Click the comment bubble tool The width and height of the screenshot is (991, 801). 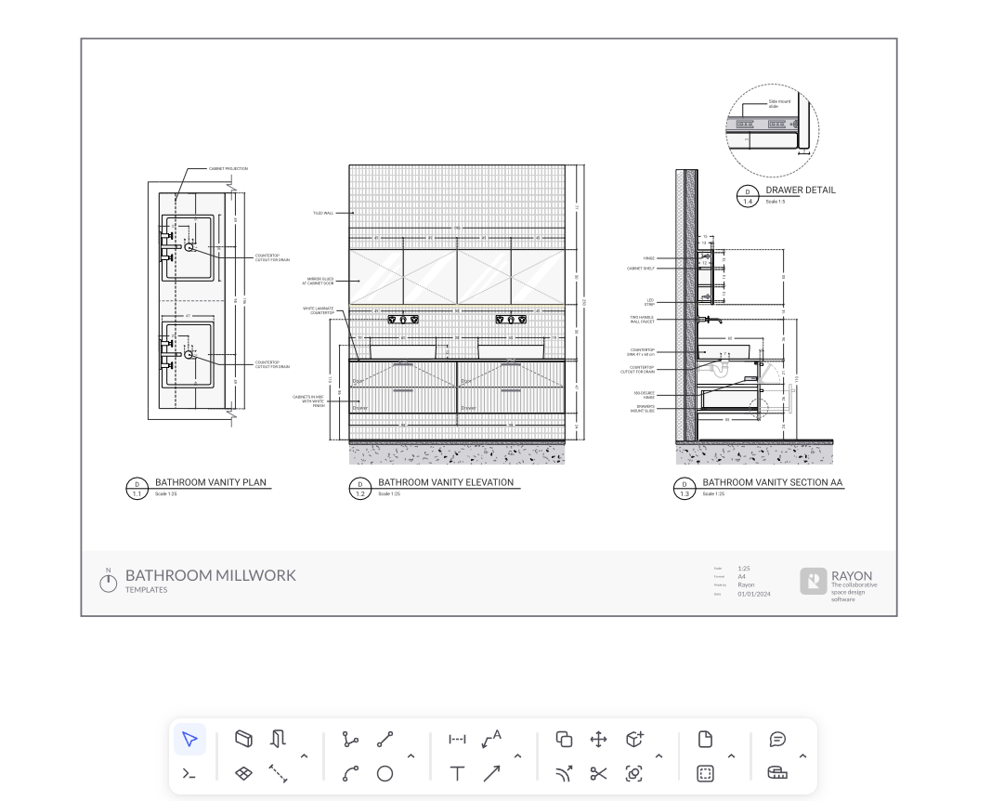777,740
